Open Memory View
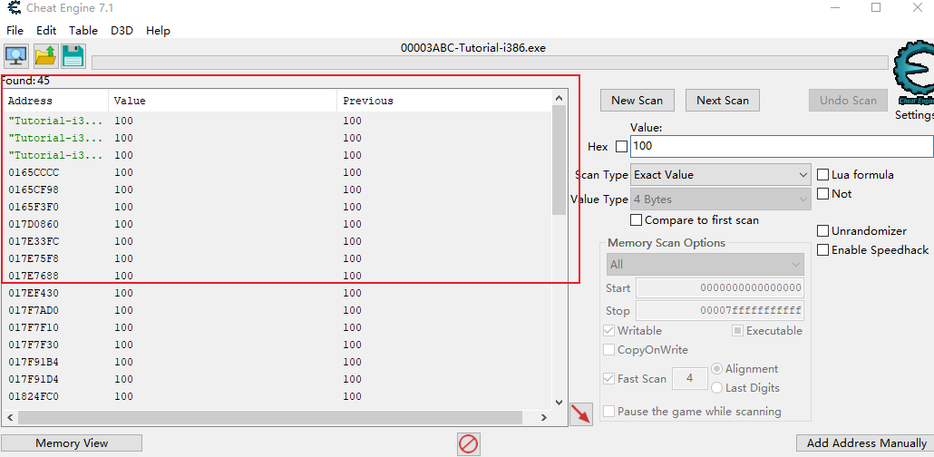The width and height of the screenshot is (934, 457). [x=72, y=443]
